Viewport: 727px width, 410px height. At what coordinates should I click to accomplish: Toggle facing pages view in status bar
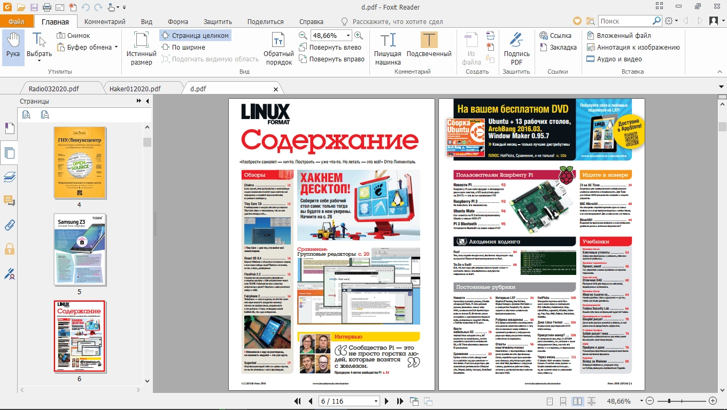577,401
